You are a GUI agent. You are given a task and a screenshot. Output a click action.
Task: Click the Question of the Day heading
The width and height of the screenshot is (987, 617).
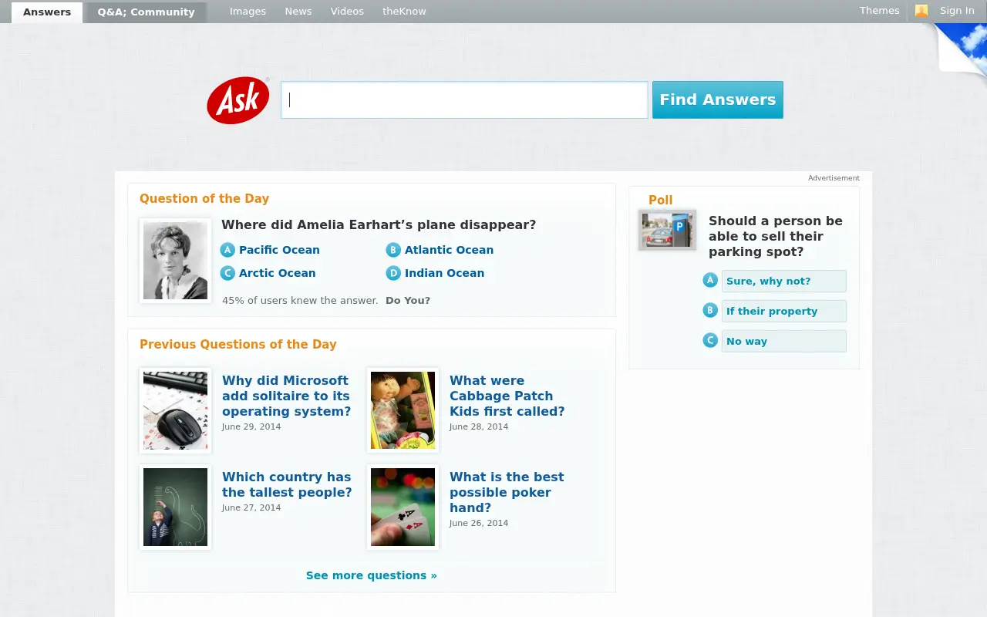pos(204,199)
